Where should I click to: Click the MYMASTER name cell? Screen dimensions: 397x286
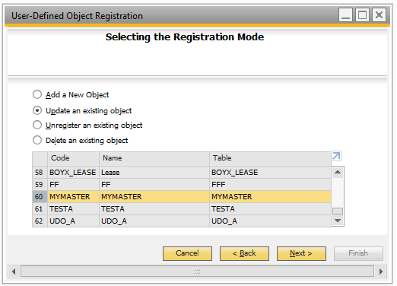point(154,197)
